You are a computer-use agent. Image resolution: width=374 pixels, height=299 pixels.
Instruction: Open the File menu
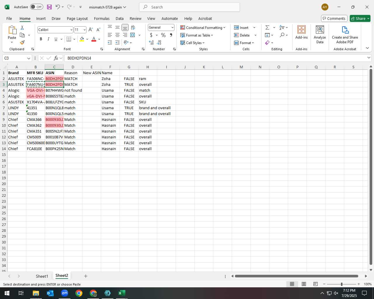pyautogui.click(x=9, y=18)
